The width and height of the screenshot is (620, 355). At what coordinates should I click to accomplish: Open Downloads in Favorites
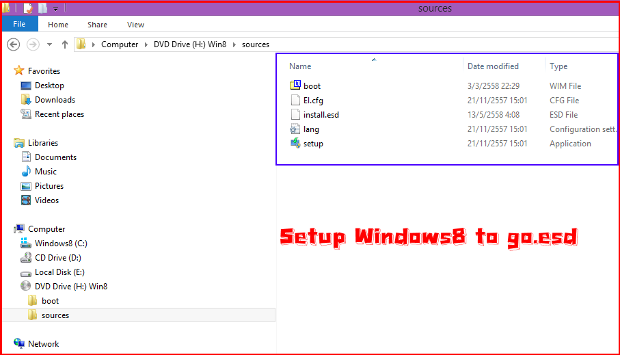55,100
